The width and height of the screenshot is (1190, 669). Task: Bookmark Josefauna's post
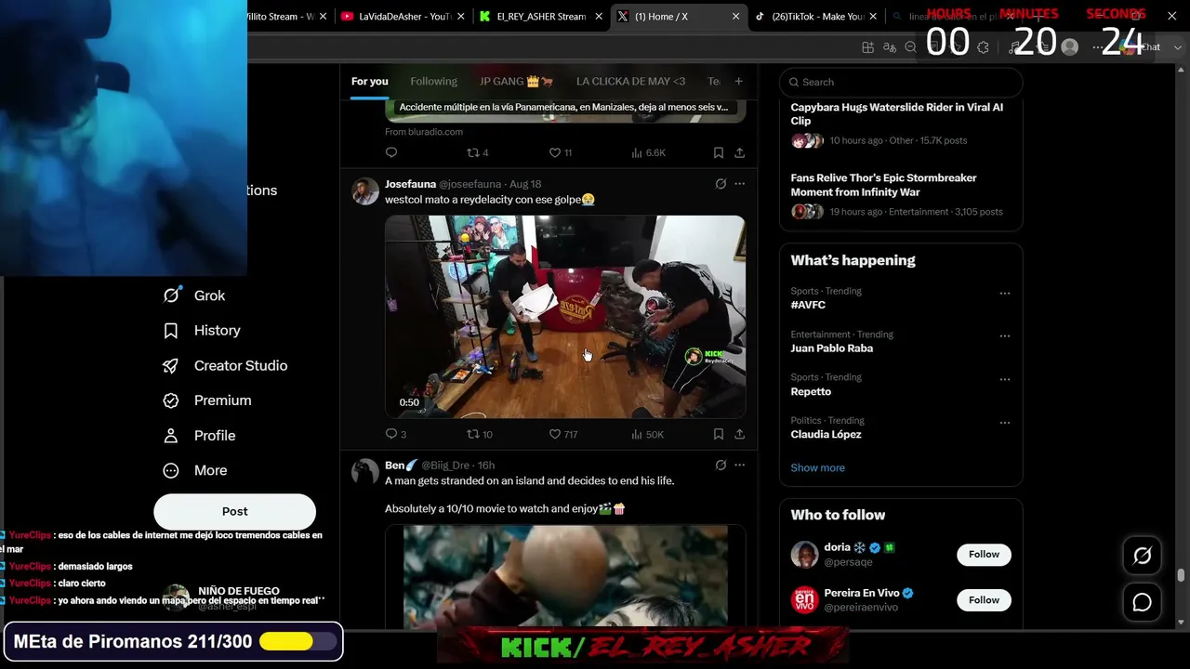719,434
